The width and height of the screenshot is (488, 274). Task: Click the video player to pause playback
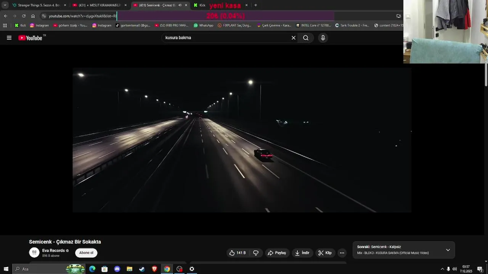click(x=242, y=140)
